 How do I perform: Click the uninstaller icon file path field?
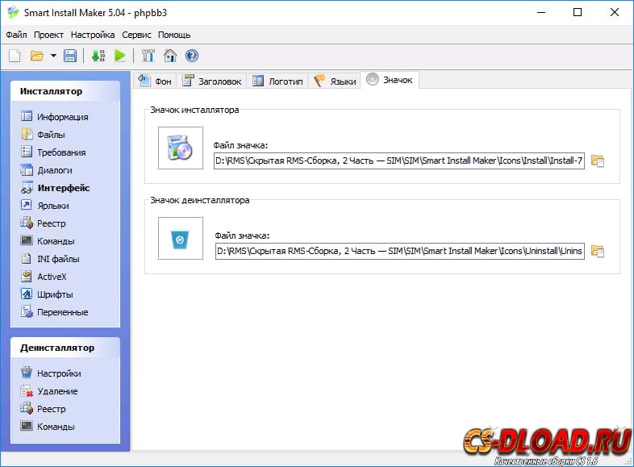tap(400, 251)
